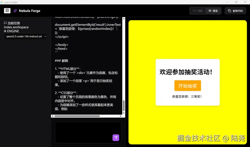Click the scroll-up arrow of code panel
The width and height of the screenshot is (250, 147).
(124, 19)
